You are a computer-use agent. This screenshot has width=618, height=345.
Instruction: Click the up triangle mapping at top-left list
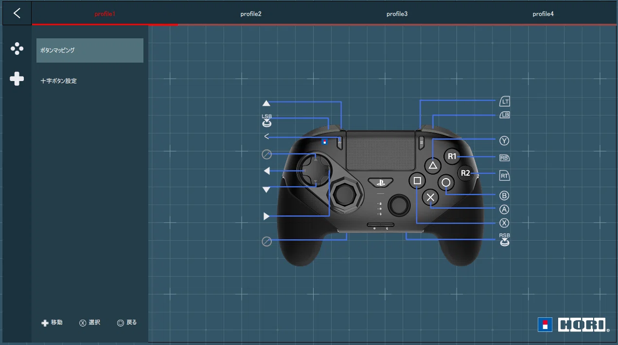pos(266,103)
